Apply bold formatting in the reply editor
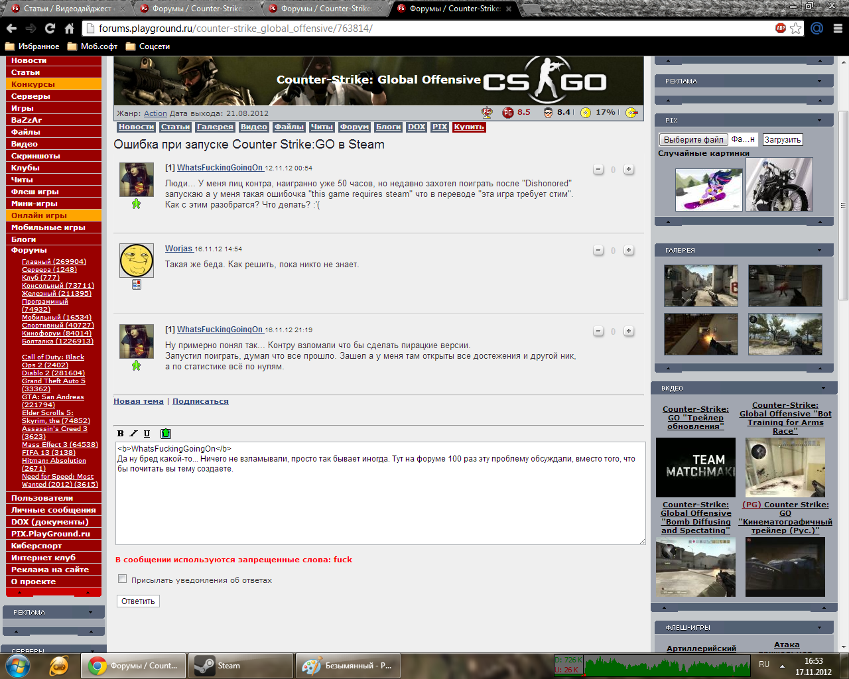 pos(121,434)
